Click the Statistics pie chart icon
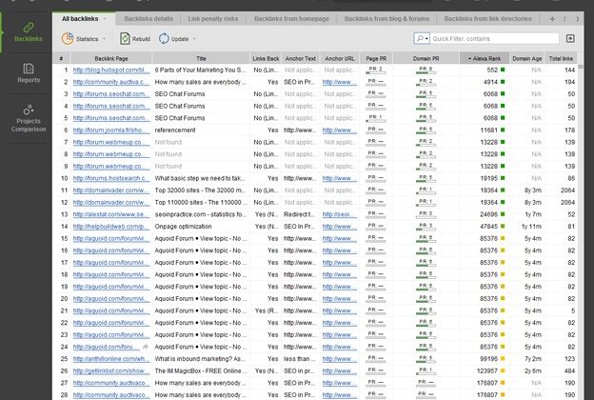 coord(68,39)
